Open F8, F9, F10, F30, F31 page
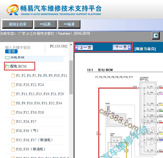 tap(39, 103)
